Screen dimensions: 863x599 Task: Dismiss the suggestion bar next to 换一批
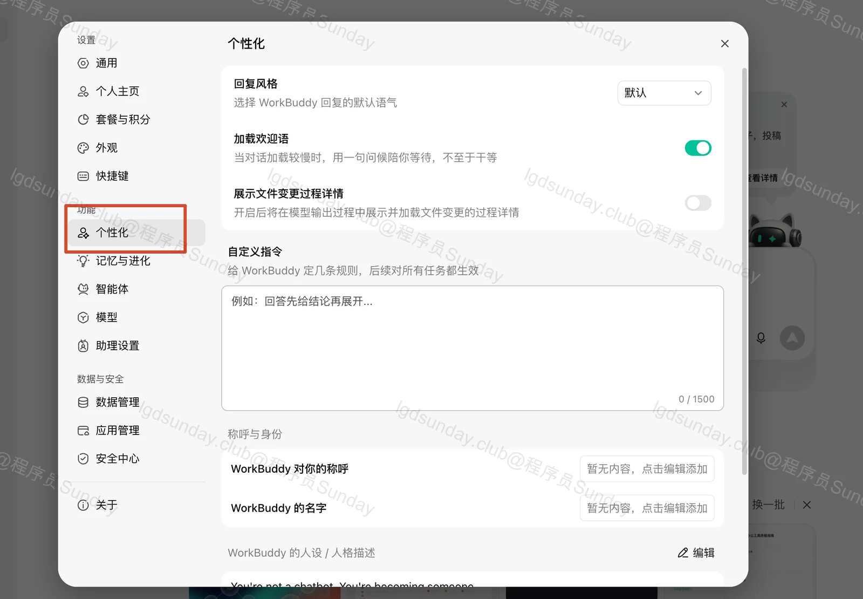(807, 505)
